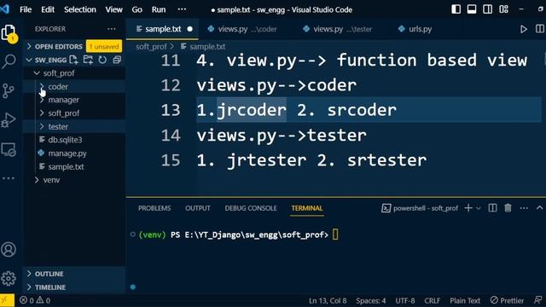Viewport: 546px width, 307px height.
Task: Click the feedback icon in status bar
Action: point(538,300)
